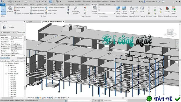Click the Save icon in quick access toolbar
Viewport: 181px width, 102px height.
click(x=10, y=2)
